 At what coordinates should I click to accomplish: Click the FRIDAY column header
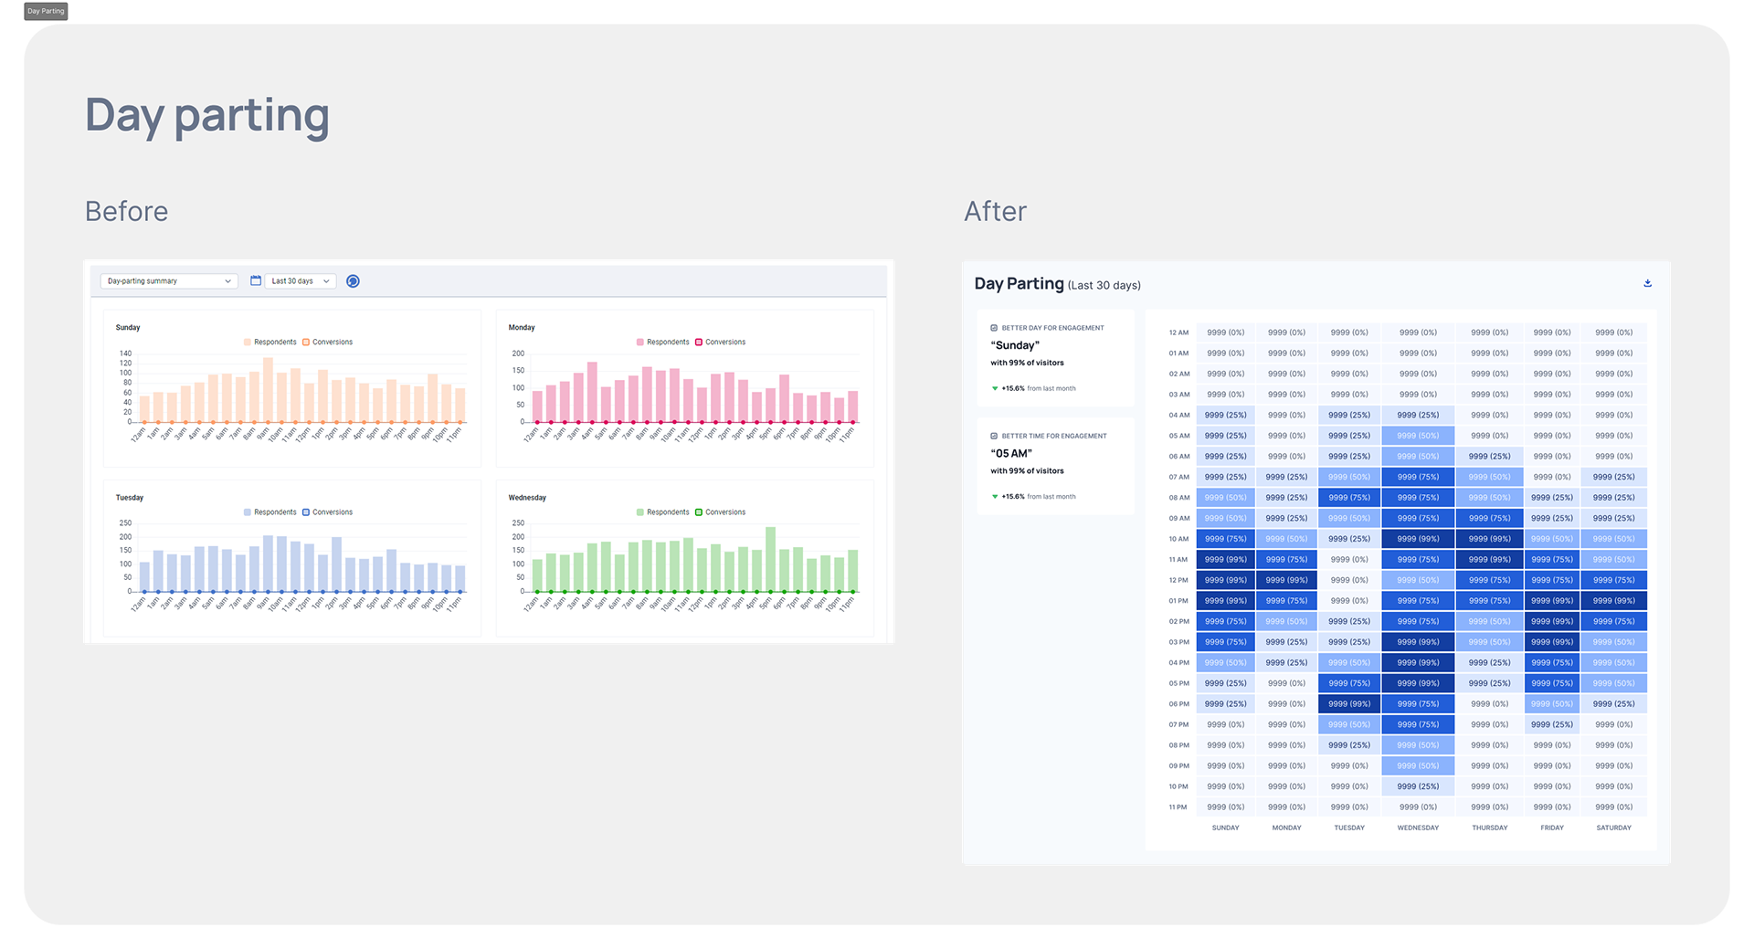(x=1552, y=828)
